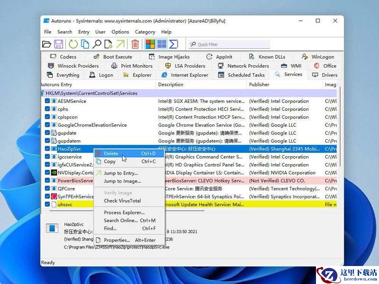Click the Open file toolbar icon
This screenshot has width=379, height=284.
46,44
